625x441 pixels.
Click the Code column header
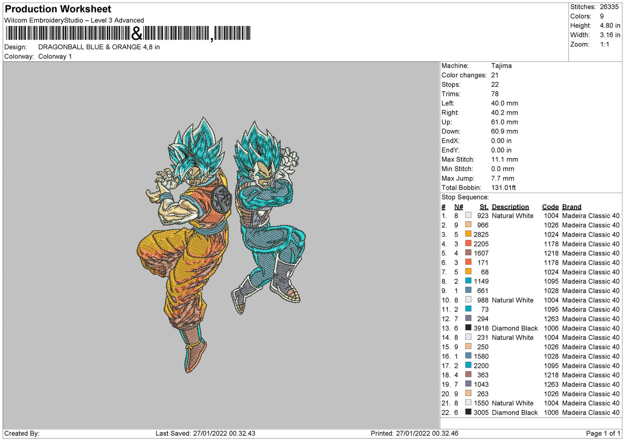coord(550,207)
